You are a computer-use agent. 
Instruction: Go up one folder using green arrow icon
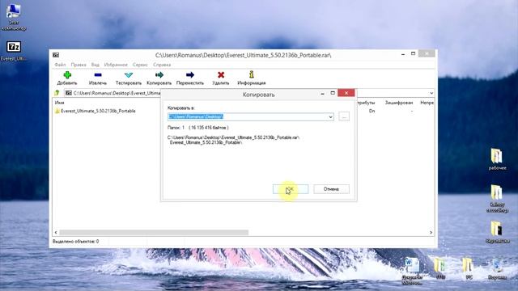pos(57,93)
